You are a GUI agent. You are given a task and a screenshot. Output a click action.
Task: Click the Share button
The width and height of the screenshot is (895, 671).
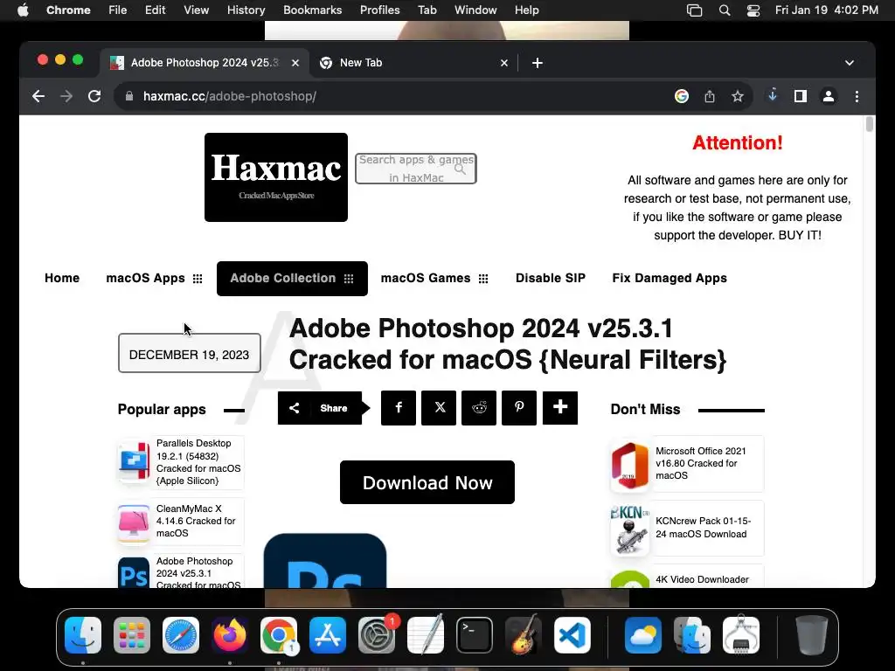point(323,408)
